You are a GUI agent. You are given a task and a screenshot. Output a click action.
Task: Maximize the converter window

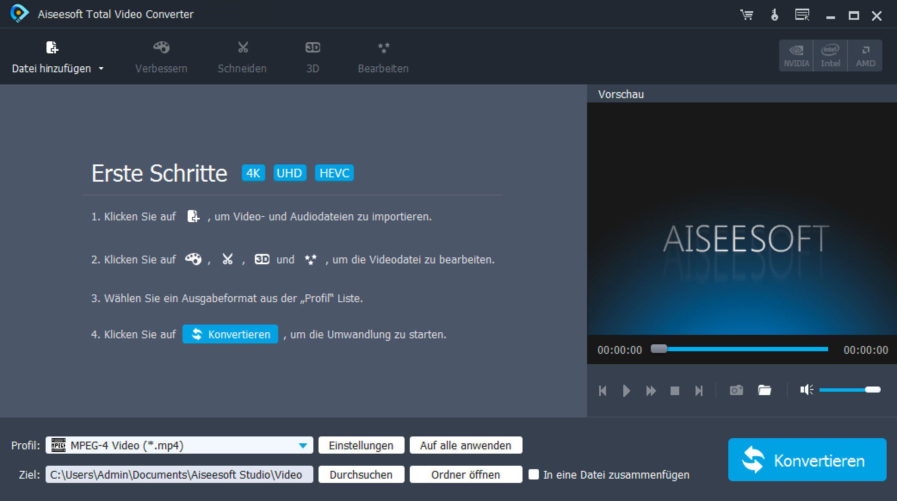tap(854, 16)
